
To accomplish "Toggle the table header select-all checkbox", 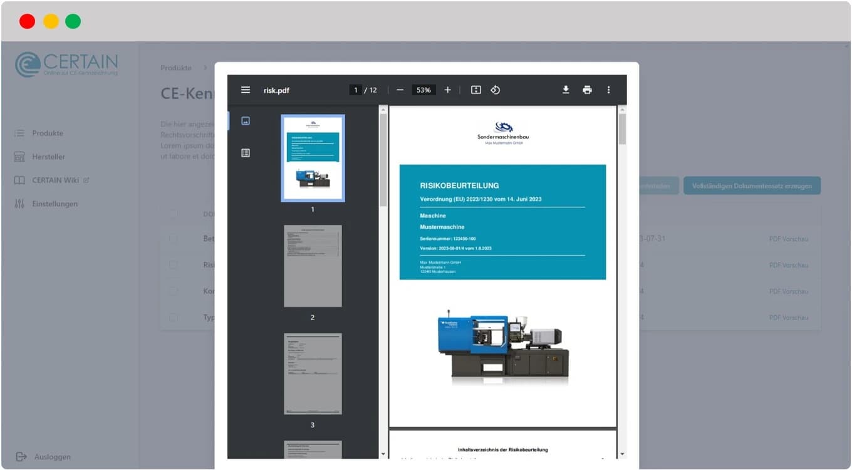I will point(173,214).
